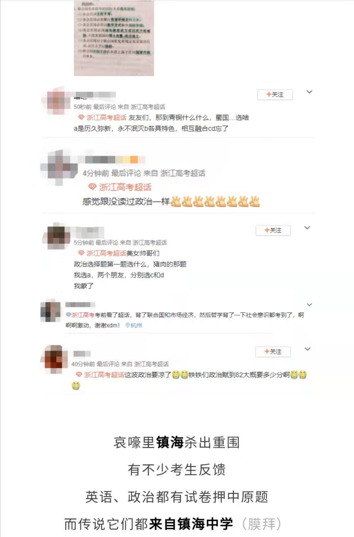Screen dimensions: 354x537
Task: Open the blurred exam notes image thumbnail
Action: pyautogui.click(x=114, y=38)
